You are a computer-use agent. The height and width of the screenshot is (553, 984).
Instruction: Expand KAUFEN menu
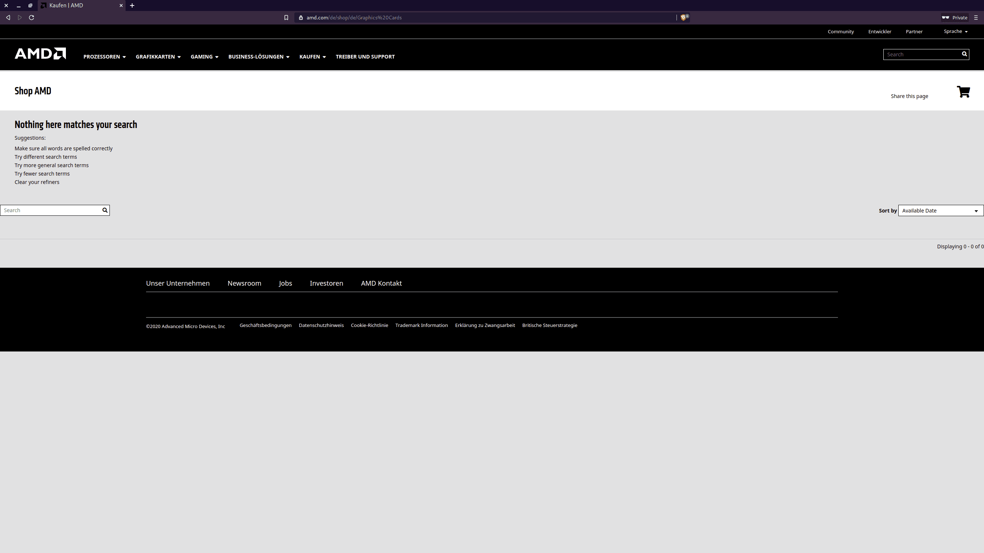[313, 56]
